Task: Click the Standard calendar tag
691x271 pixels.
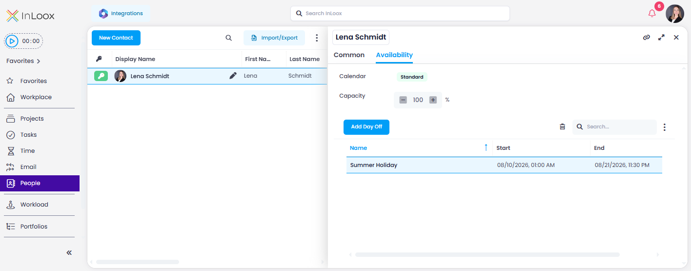Action: (412, 77)
